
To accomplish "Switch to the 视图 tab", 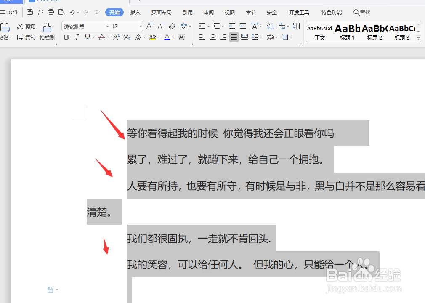I will point(230,13).
